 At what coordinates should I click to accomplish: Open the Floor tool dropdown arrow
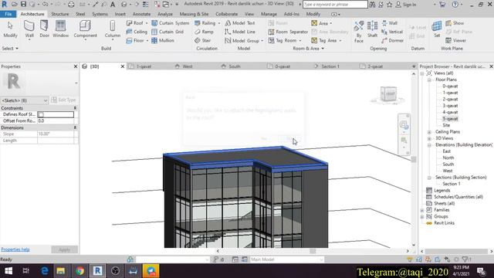(147, 41)
